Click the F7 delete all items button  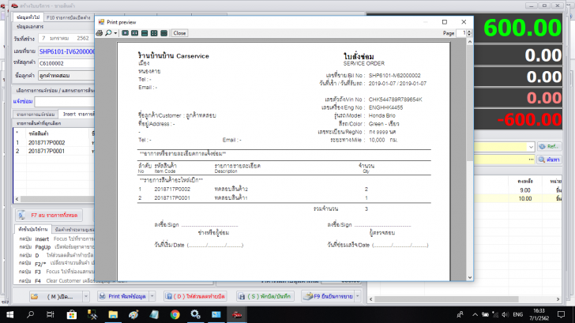49,216
